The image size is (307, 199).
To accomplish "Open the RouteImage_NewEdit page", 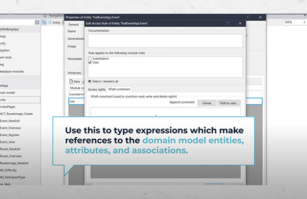I will [14, 163].
